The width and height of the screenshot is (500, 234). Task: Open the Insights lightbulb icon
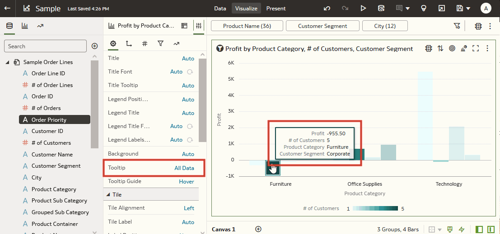click(424, 8)
